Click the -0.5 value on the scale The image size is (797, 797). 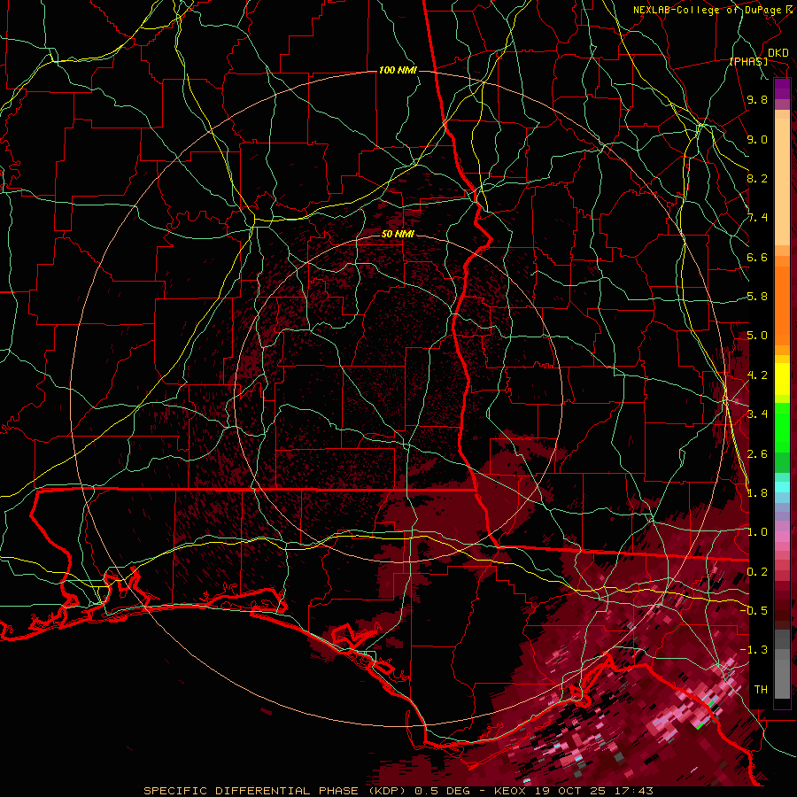click(x=754, y=610)
